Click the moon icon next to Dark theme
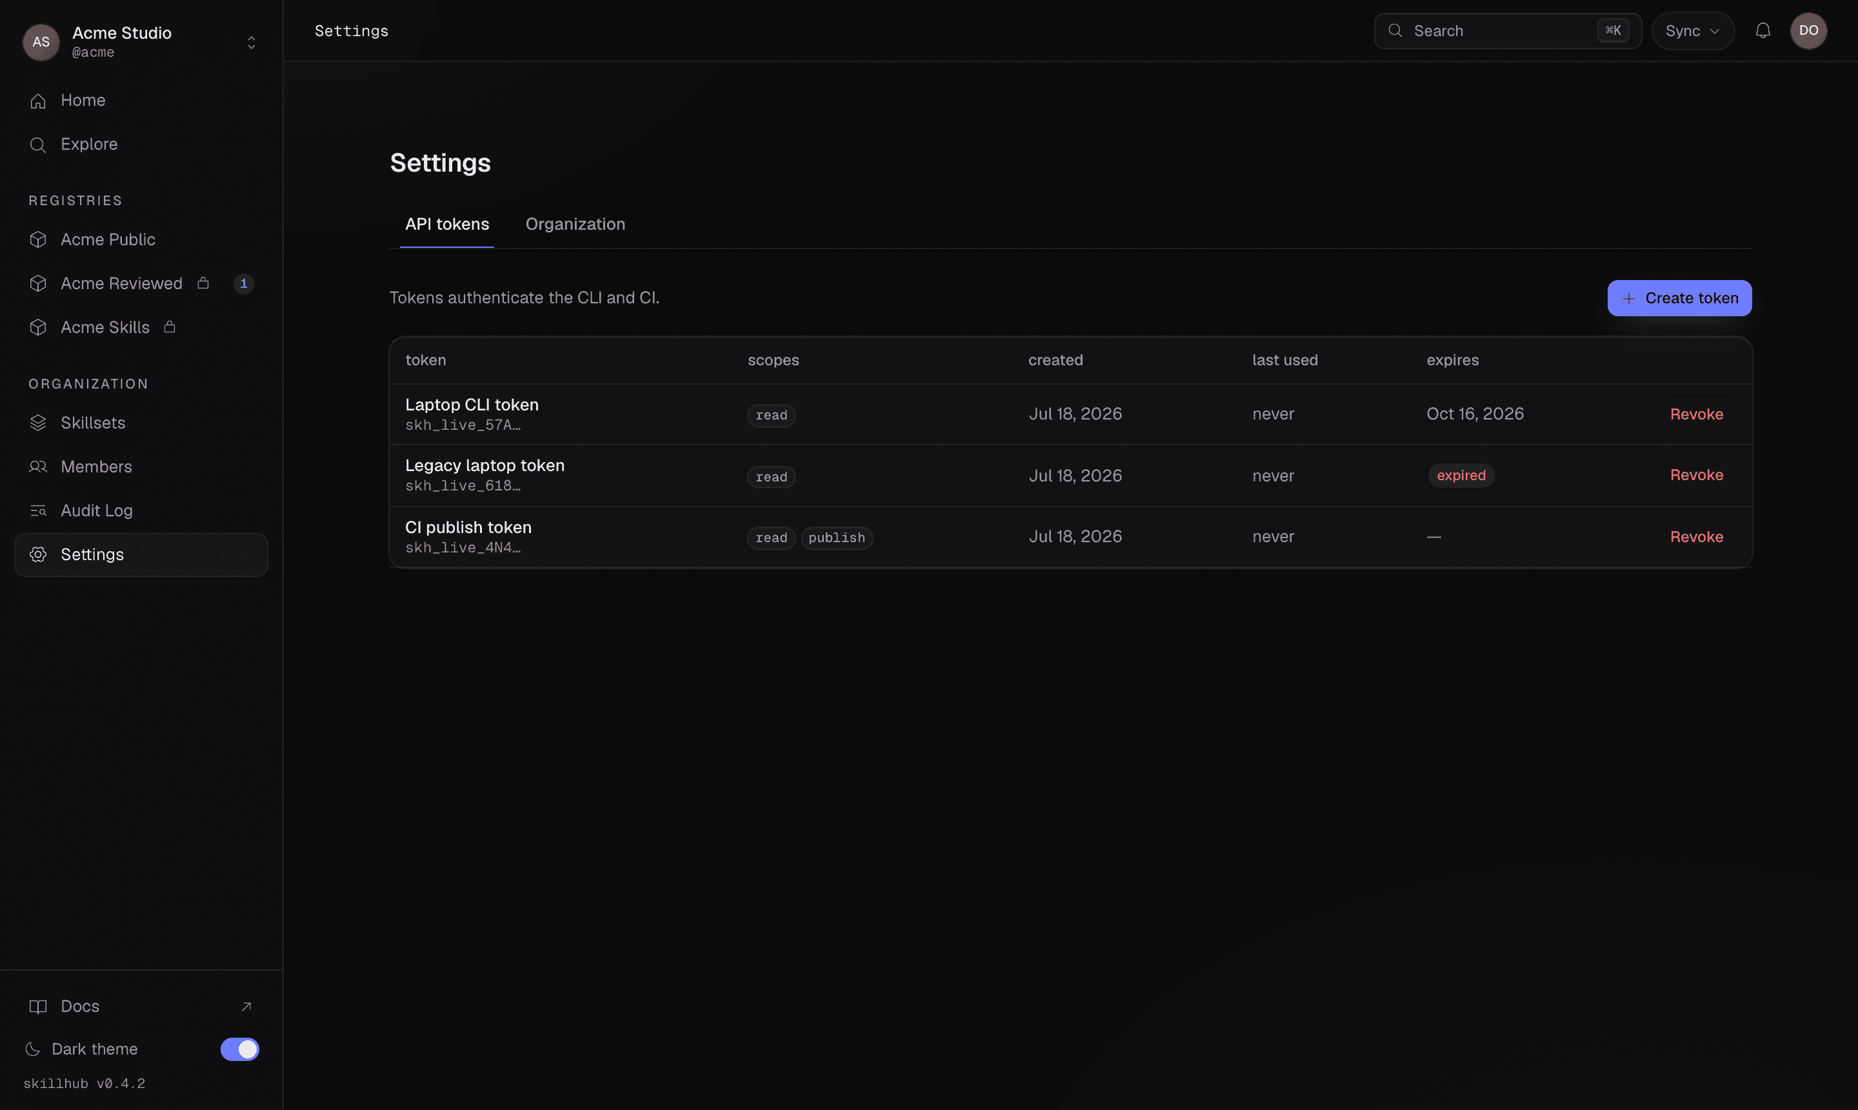 33,1049
